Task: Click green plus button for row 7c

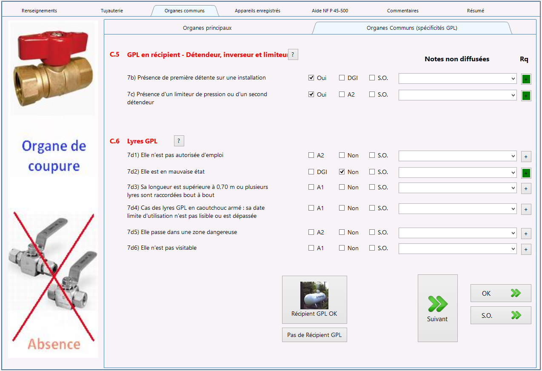Action: coord(526,96)
